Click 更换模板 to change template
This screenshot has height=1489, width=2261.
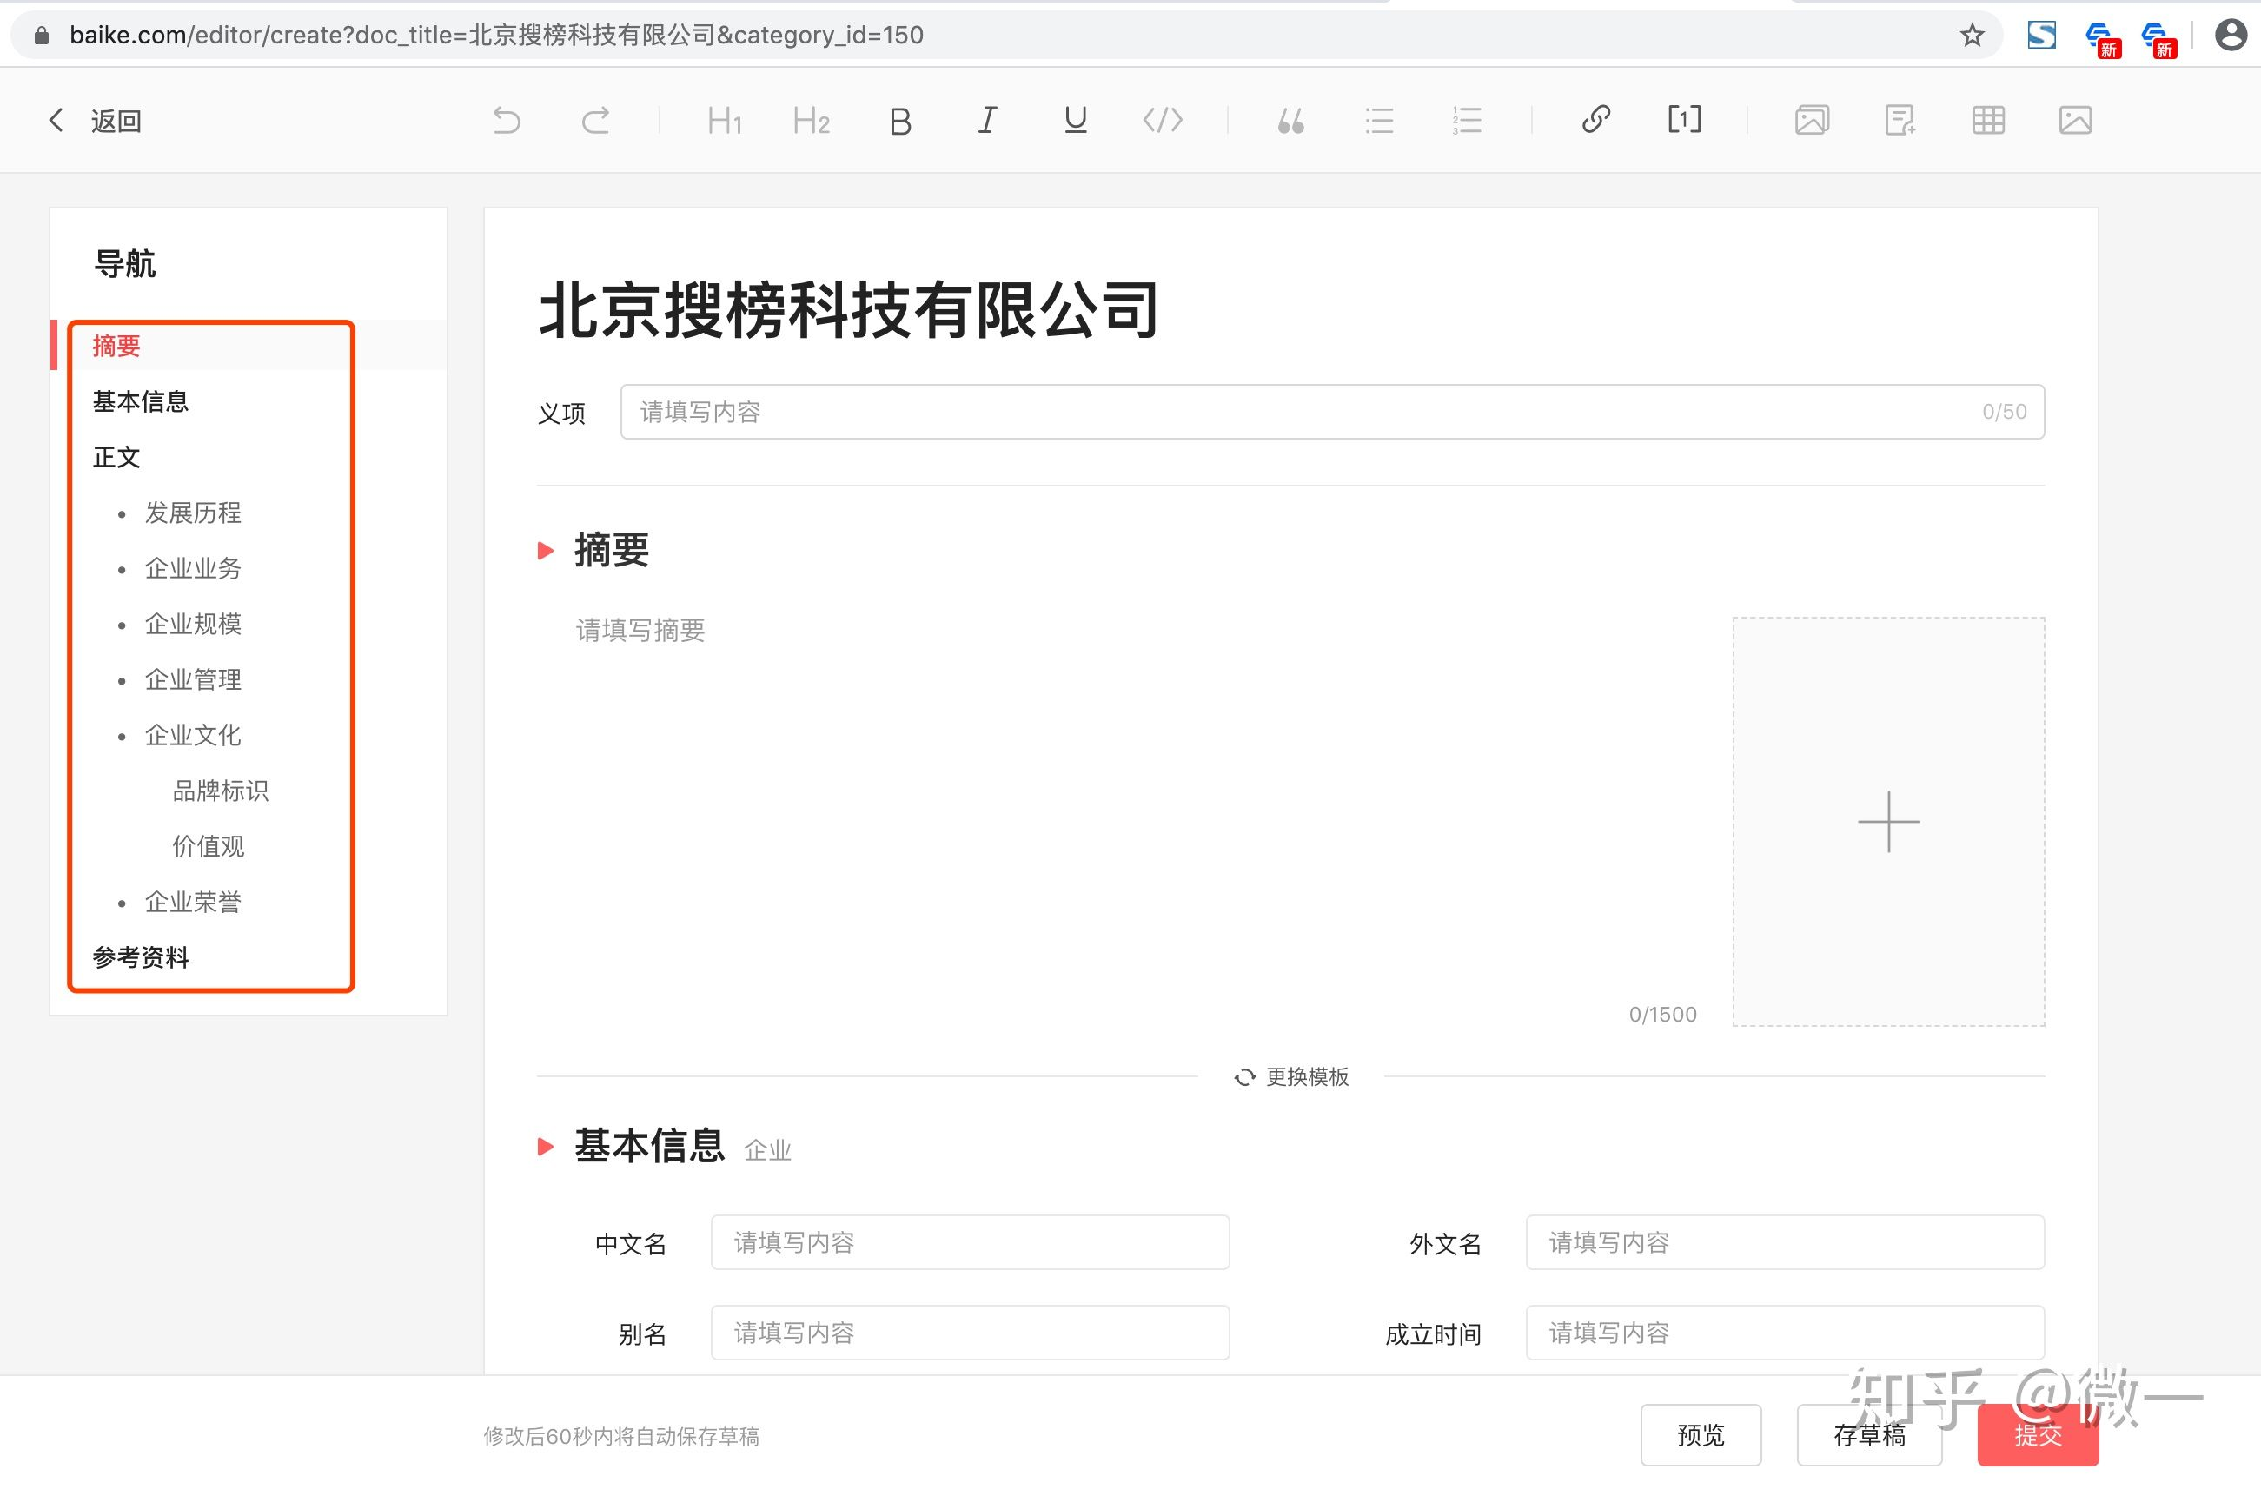(x=1292, y=1077)
